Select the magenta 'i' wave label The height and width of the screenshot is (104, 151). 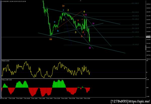point(85,34)
